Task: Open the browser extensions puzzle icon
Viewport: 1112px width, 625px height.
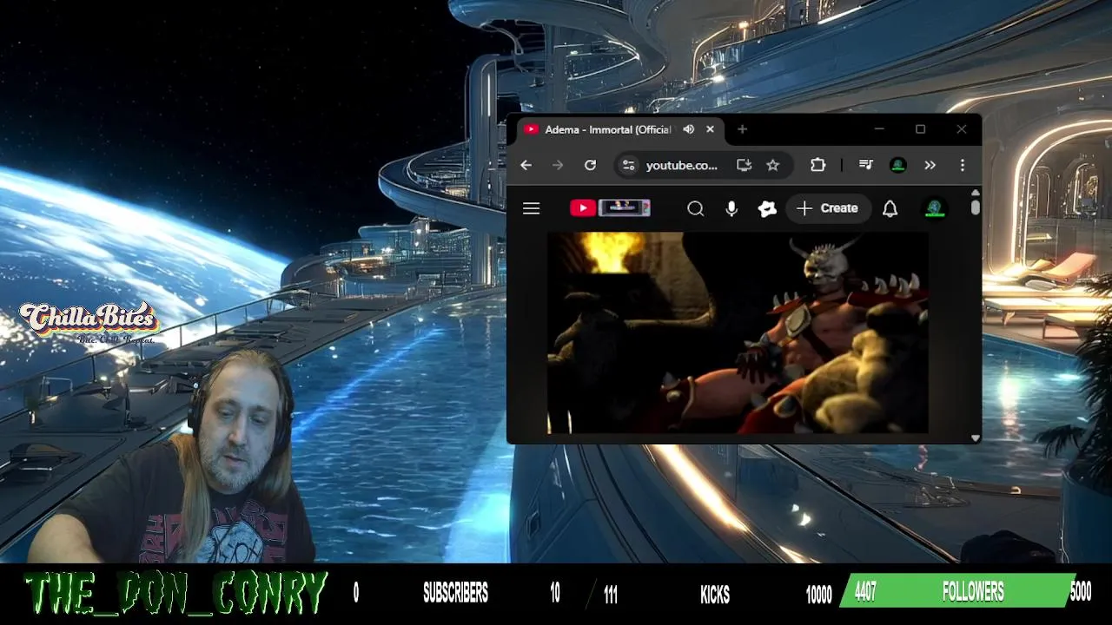Action: click(x=817, y=165)
